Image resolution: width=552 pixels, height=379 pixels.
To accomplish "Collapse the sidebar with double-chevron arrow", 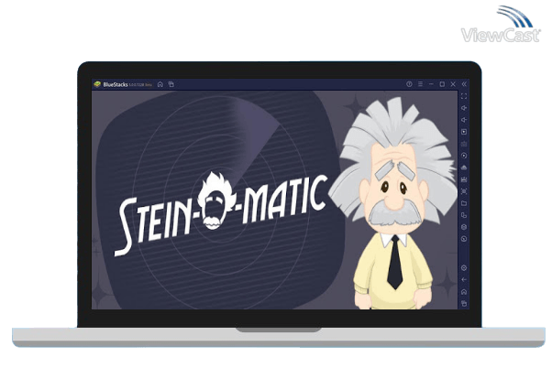I will coord(464,84).
